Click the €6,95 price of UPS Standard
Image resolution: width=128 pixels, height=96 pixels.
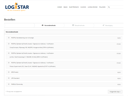pyautogui.click(x=119, y=78)
